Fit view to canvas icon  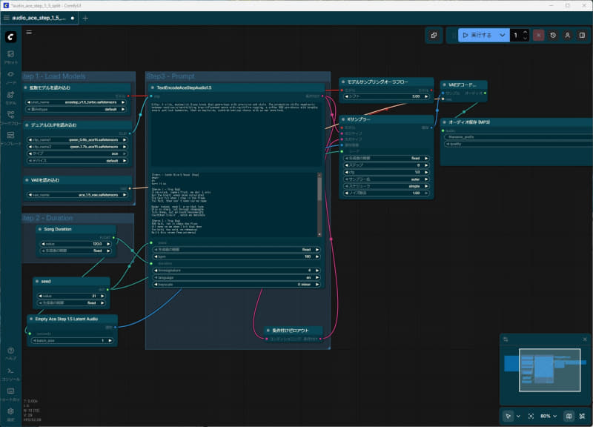[531, 416]
